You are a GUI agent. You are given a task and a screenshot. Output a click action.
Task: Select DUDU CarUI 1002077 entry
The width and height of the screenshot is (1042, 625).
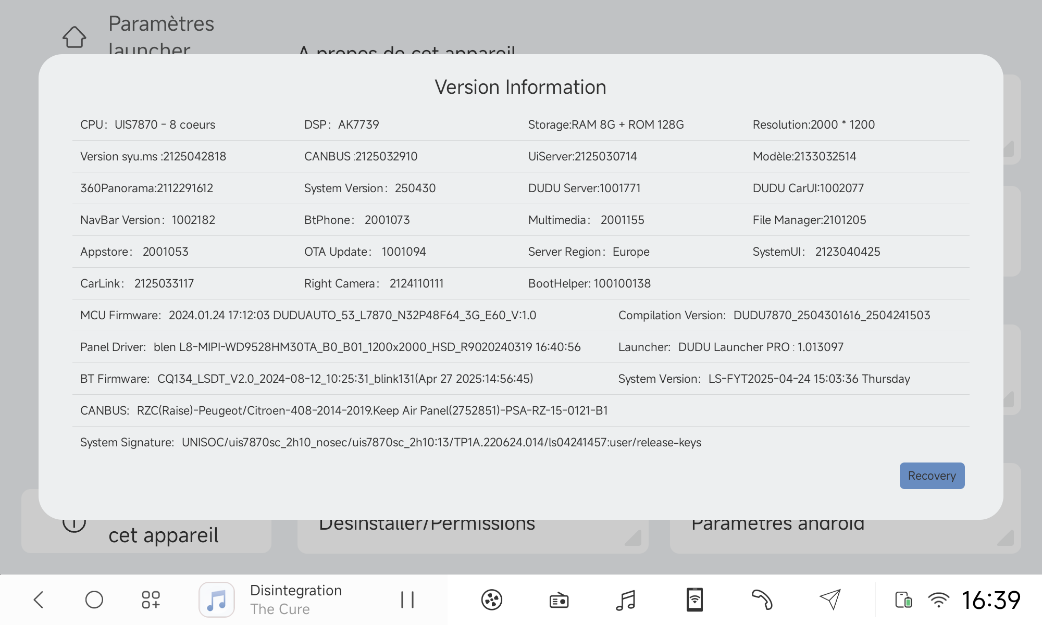(808, 188)
